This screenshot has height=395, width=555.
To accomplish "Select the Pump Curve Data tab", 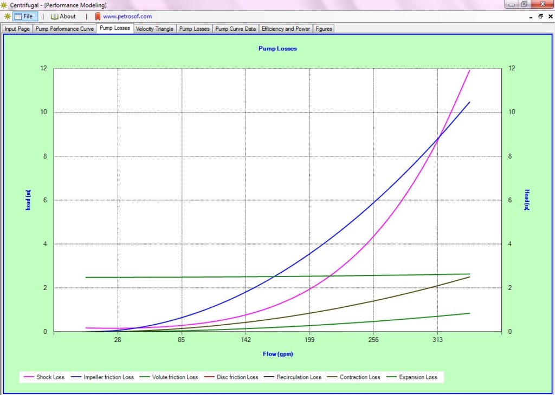I will coord(235,29).
